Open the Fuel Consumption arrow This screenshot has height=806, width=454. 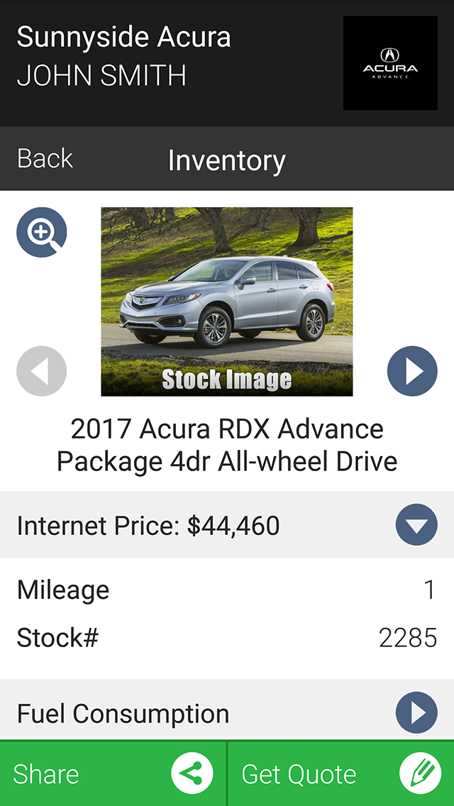pos(416,712)
